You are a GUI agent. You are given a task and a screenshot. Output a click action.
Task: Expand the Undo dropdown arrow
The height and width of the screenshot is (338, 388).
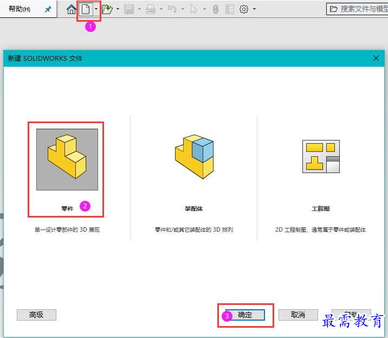(x=183, y=9)
